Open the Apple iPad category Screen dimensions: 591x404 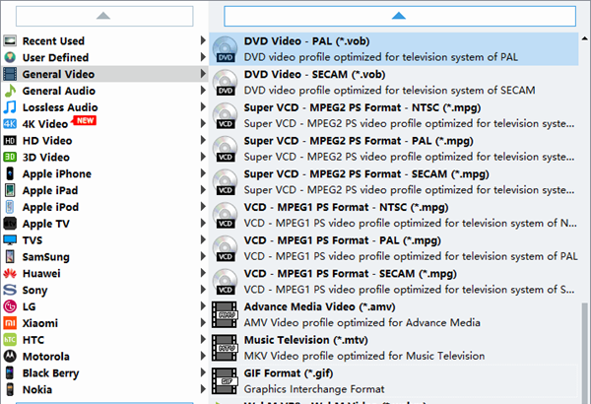(x=104, y=190)
